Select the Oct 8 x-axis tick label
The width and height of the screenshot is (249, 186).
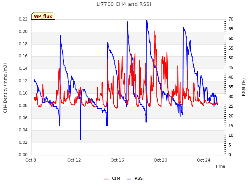coord(31,160)
